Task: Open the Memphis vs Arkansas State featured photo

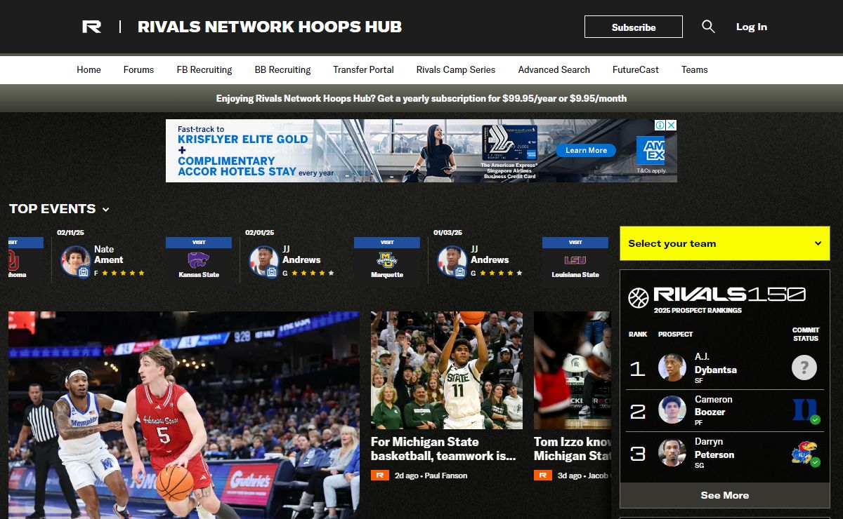Action: [184, 415]
